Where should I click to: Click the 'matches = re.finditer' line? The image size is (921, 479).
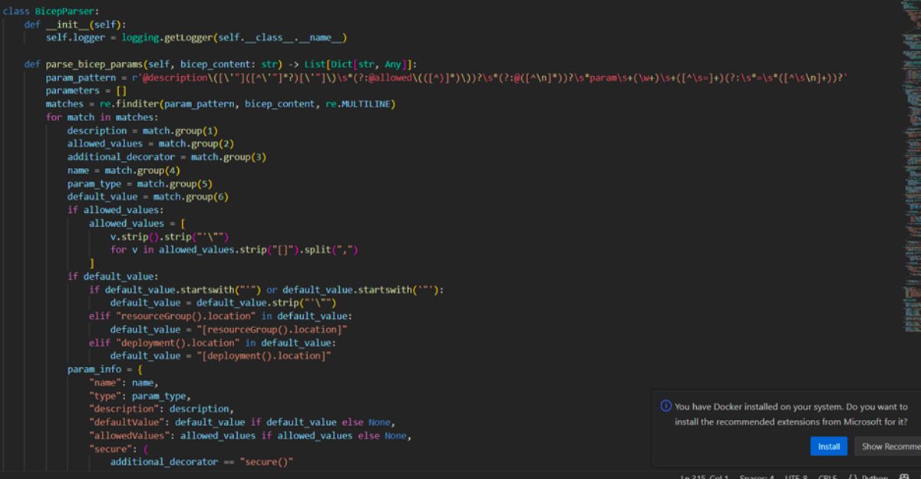(220, 103)
